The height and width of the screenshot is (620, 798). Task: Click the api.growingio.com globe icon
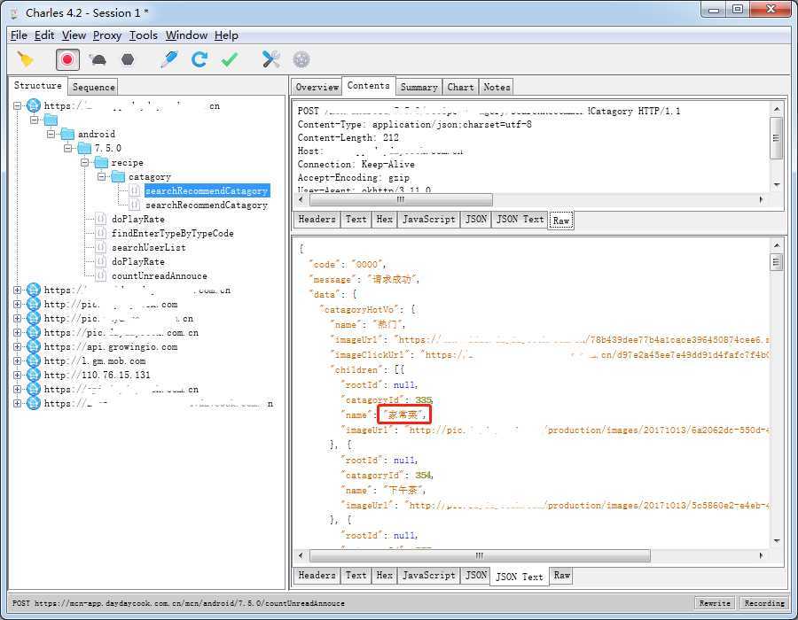pyautogui.click(x=34, y=346)
